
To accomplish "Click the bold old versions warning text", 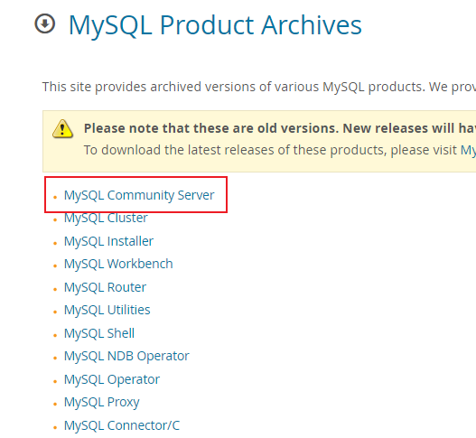I will [280, 128].
